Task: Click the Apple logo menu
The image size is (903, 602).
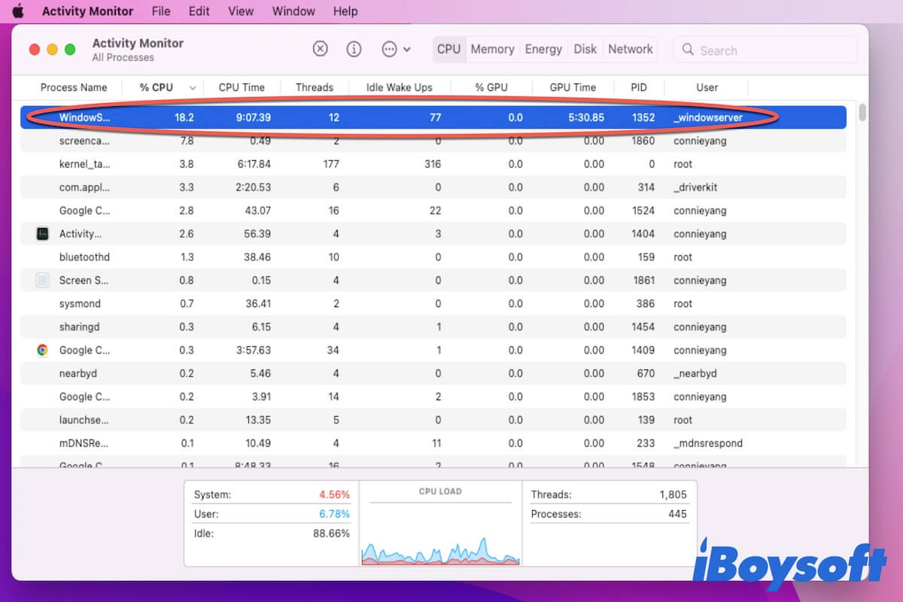Action: point(18,11)
